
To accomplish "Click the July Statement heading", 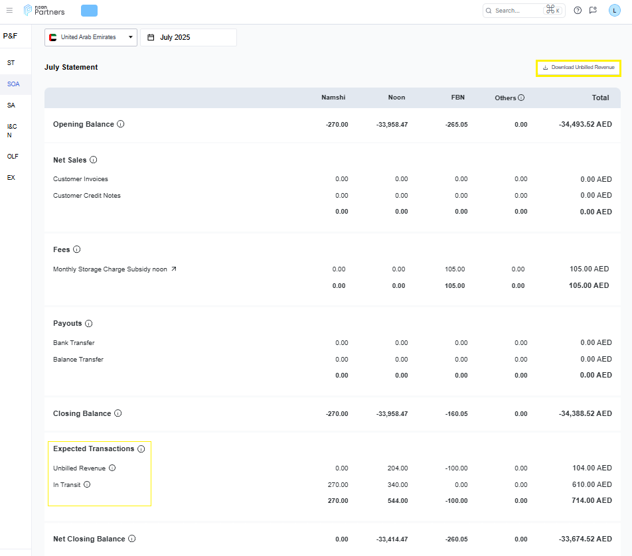I will click(x=71, y=67).
